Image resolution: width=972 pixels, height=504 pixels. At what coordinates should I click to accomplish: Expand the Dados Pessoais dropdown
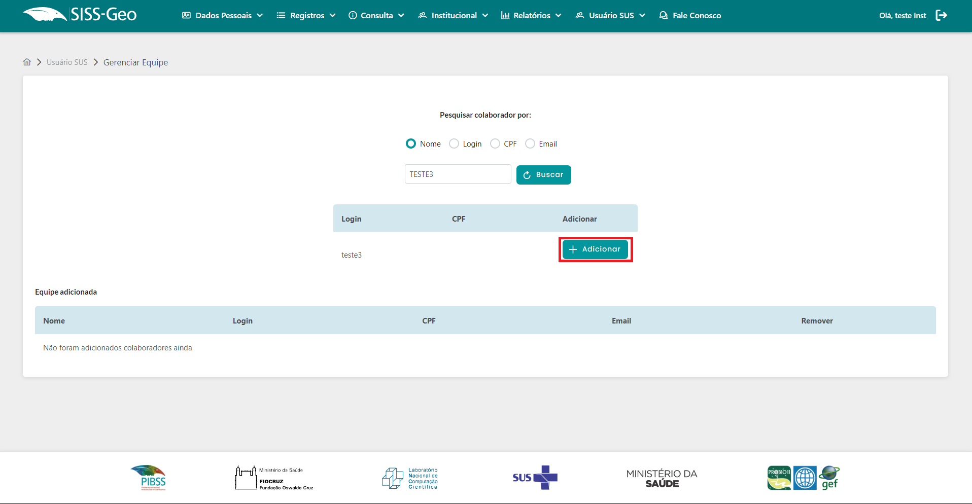click(223, 16)
